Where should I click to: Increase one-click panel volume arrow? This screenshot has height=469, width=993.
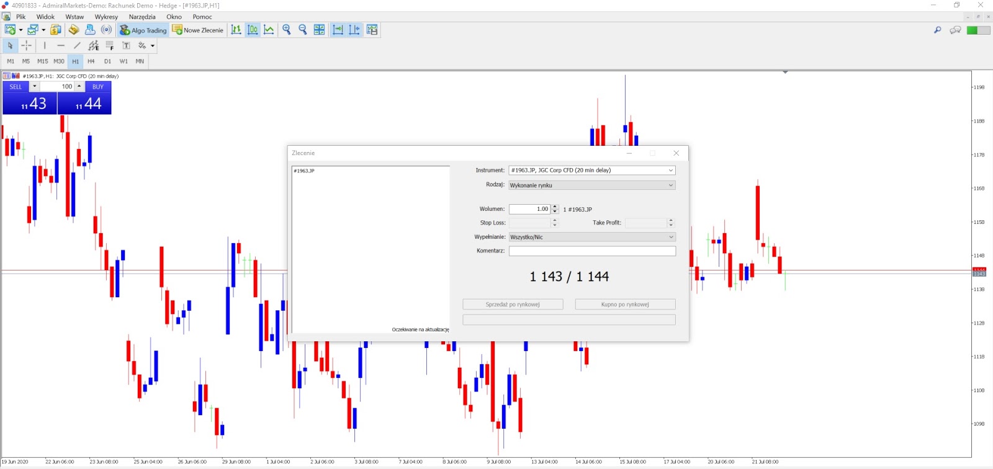(x=79, y=87)
